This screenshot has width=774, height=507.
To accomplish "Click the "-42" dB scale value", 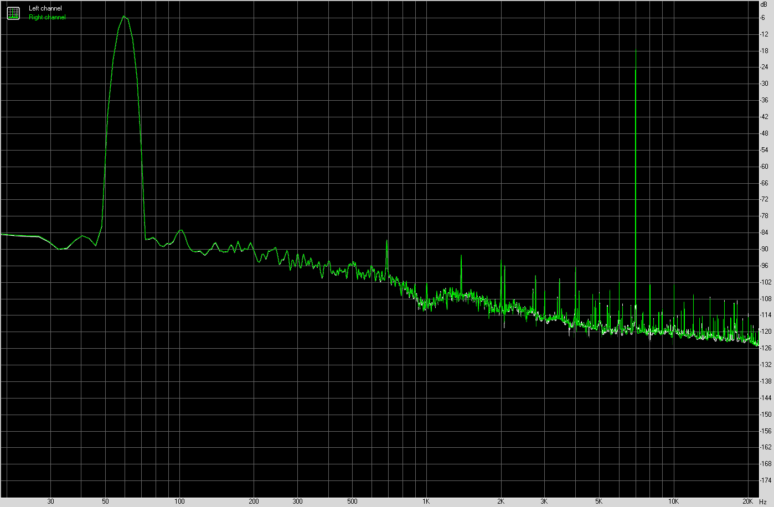I will pyautogui.click(x=765, y=117).
